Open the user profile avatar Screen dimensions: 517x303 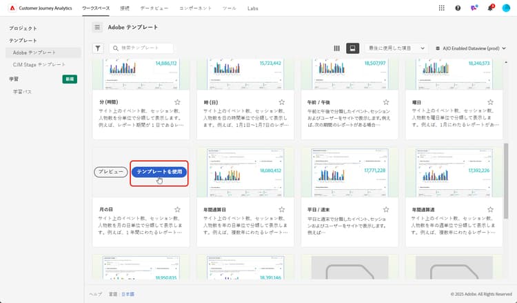(x=506, y=8)
